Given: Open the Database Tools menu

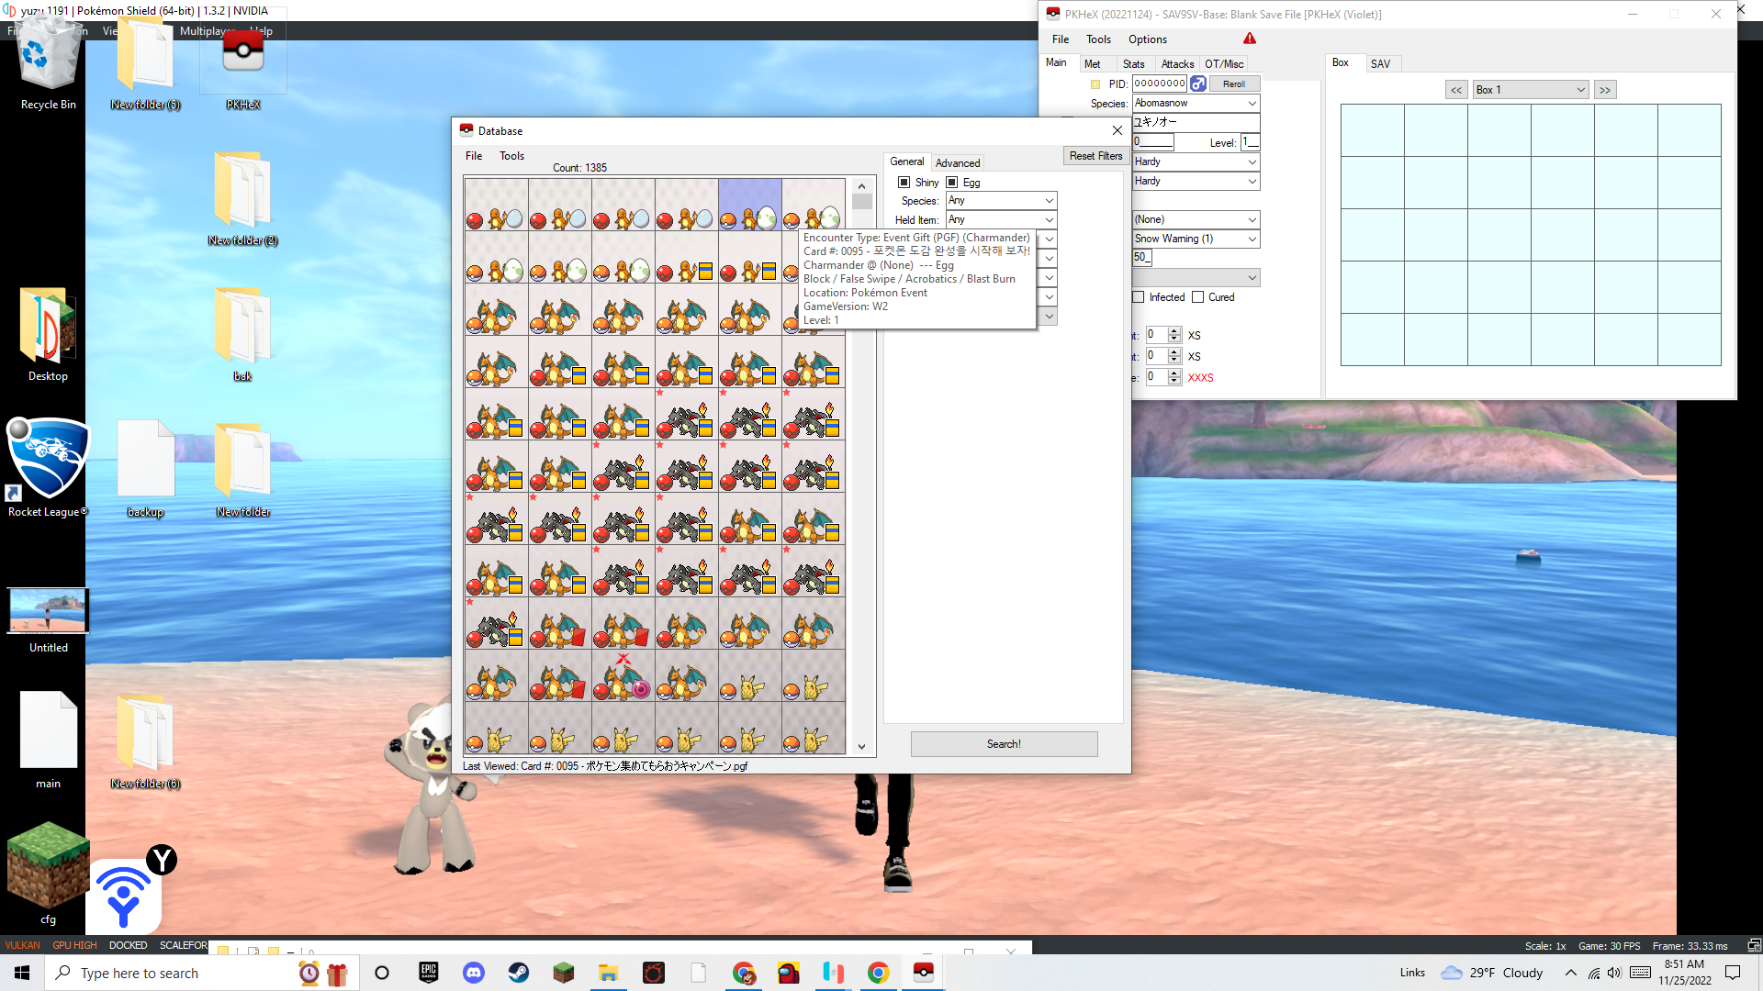Looking at the screenshot, I should tap(511, 156).
